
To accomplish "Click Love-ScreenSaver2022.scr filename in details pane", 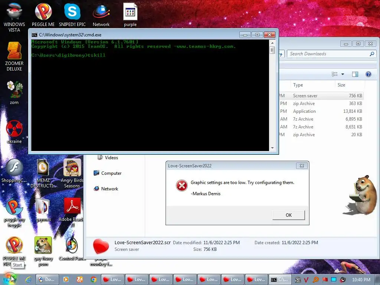I will pos(142,243).
